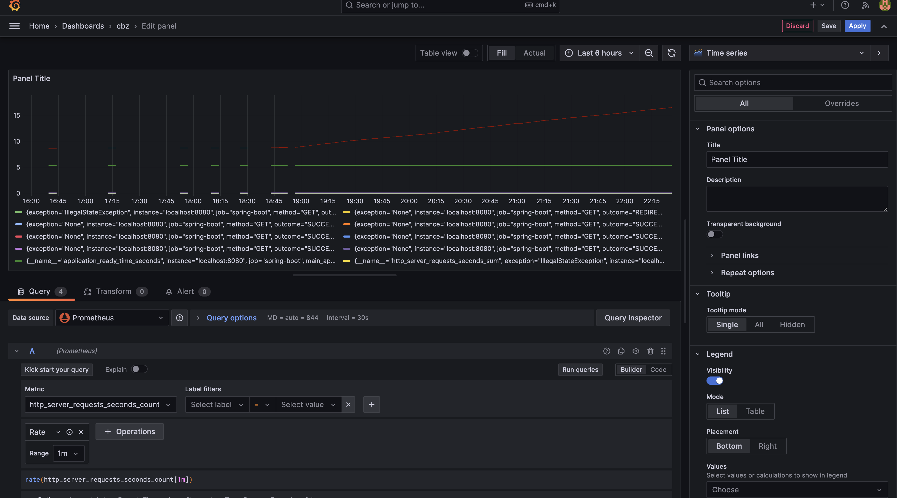The width and height of the screenshot is (897, 498).
Task: Click Kick start your query
Action: click(57, 369)
